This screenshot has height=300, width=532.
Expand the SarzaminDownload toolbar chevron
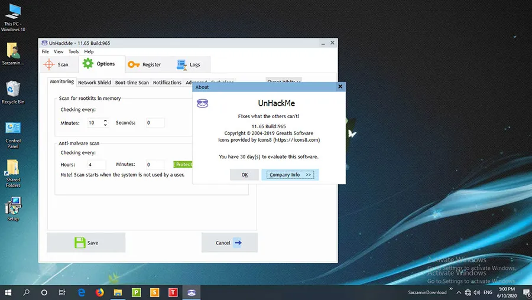[451, 289]
